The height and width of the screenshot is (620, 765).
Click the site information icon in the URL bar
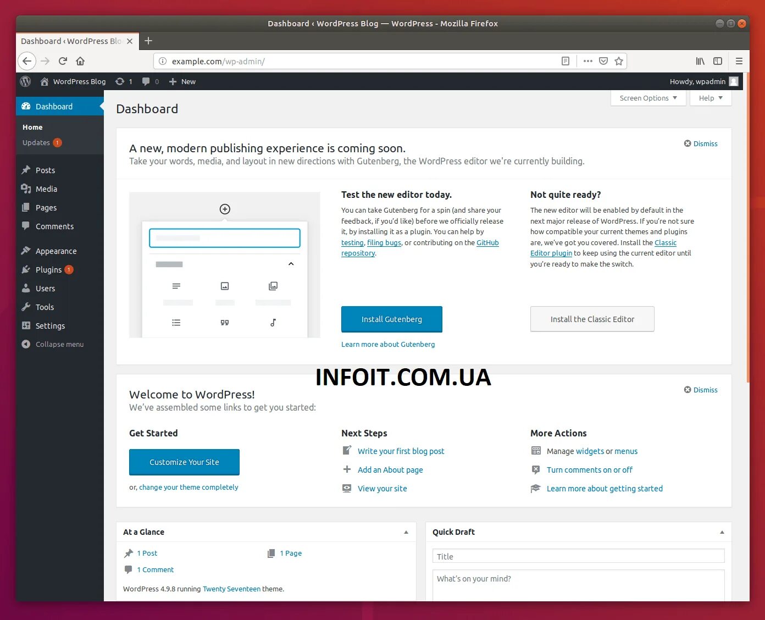163,61
